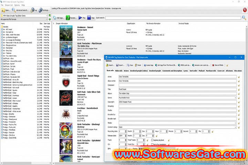Click inside the Quick search field

tap(173, 18)
